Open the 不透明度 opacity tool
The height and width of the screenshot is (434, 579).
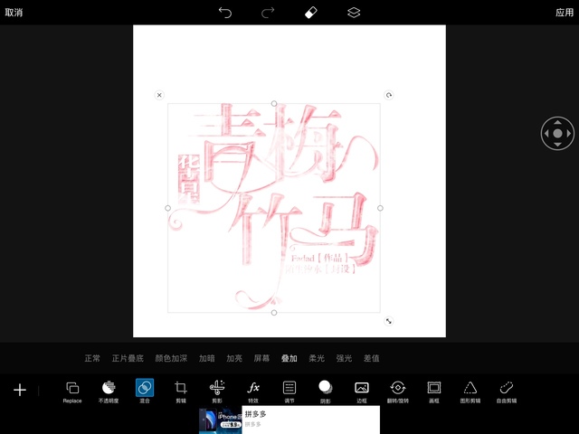pos(109,390)
